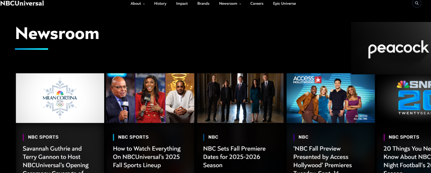This screenshot has height=173, width=431.
Task: Click the search magnifier icon
Action: pos(417,3)
